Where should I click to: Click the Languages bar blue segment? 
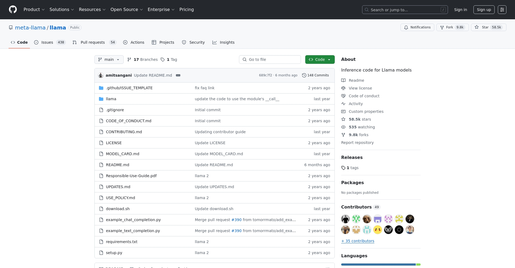378,265
